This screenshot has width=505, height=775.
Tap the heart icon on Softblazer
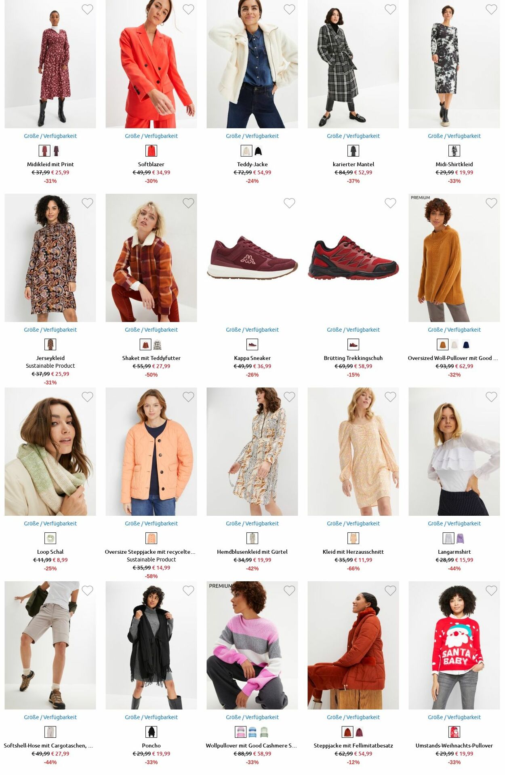click(188, 9)
